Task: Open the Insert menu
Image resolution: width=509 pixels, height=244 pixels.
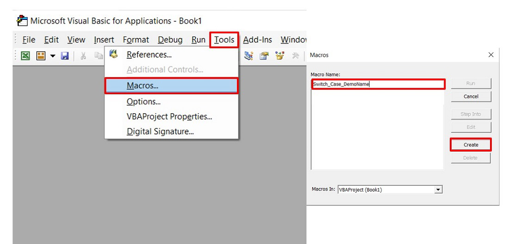Action: (104, 40)
